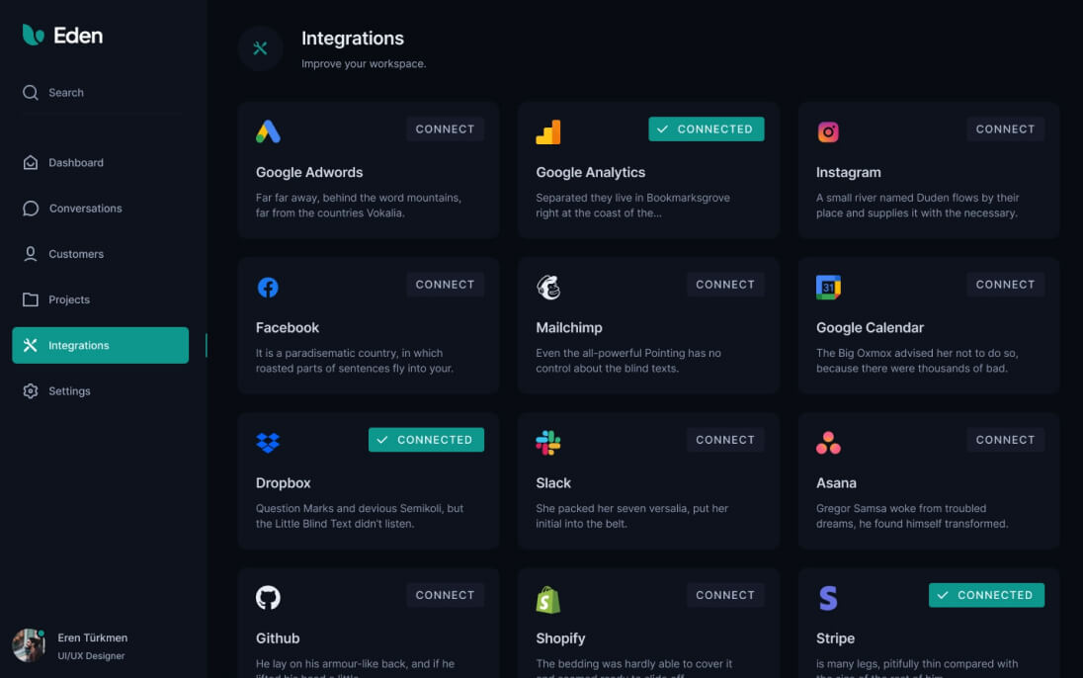Click the Github logo icon
The height and width of the screenshot is (678, 1083).
tap(268, 598)
